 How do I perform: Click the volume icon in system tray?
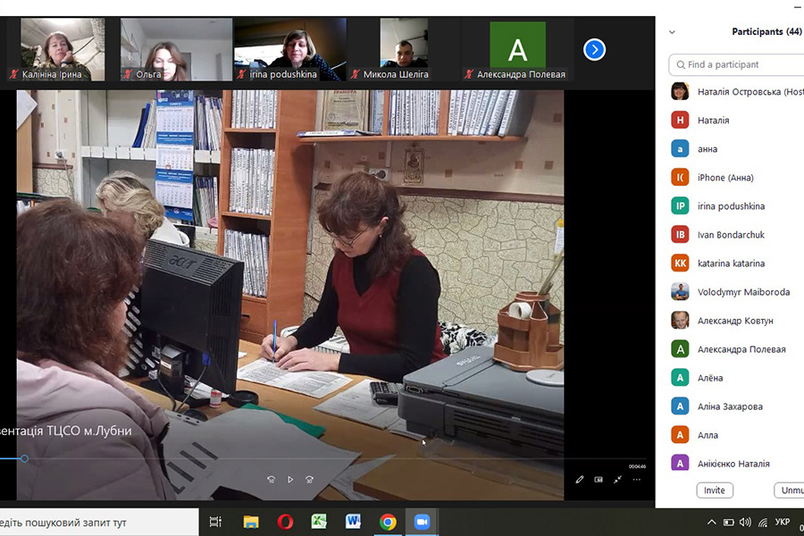point(745,523)
